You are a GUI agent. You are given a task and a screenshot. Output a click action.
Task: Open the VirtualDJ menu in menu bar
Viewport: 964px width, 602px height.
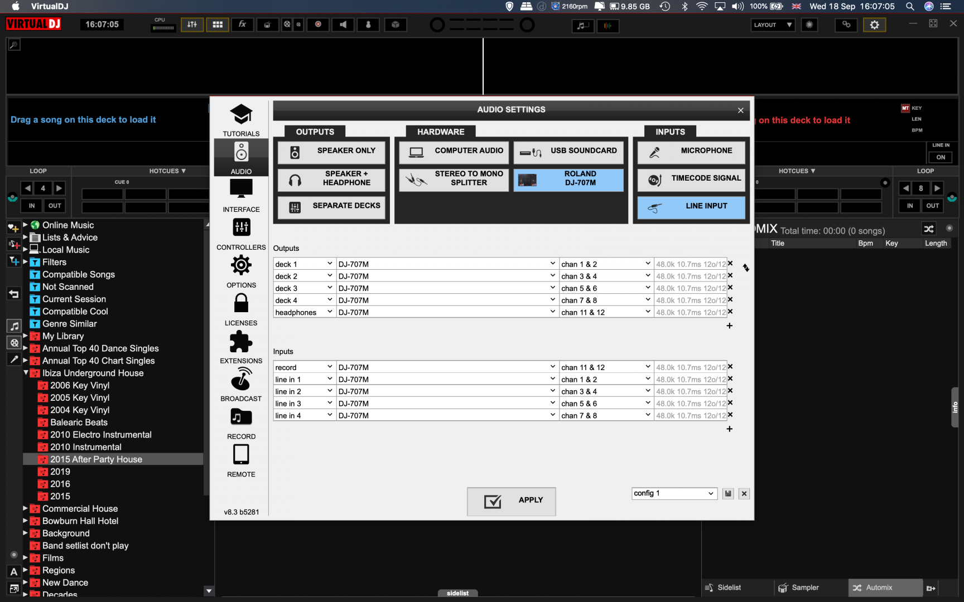tap(50, 6)
